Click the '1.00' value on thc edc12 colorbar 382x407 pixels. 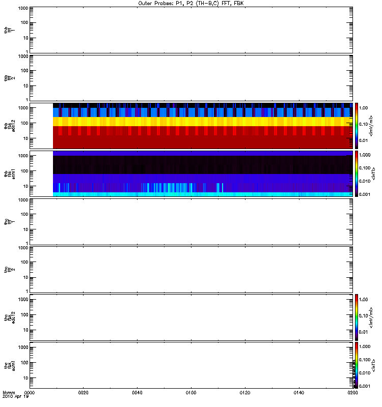(x=364, y=300)
